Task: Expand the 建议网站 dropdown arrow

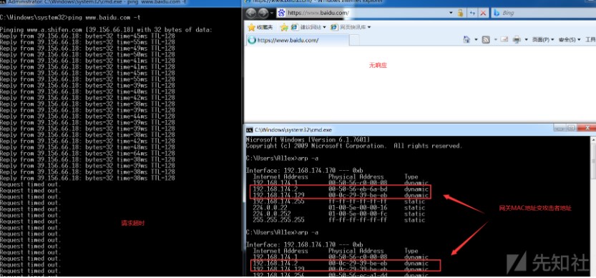Action: pyautogui.click(x=324, y=27)
